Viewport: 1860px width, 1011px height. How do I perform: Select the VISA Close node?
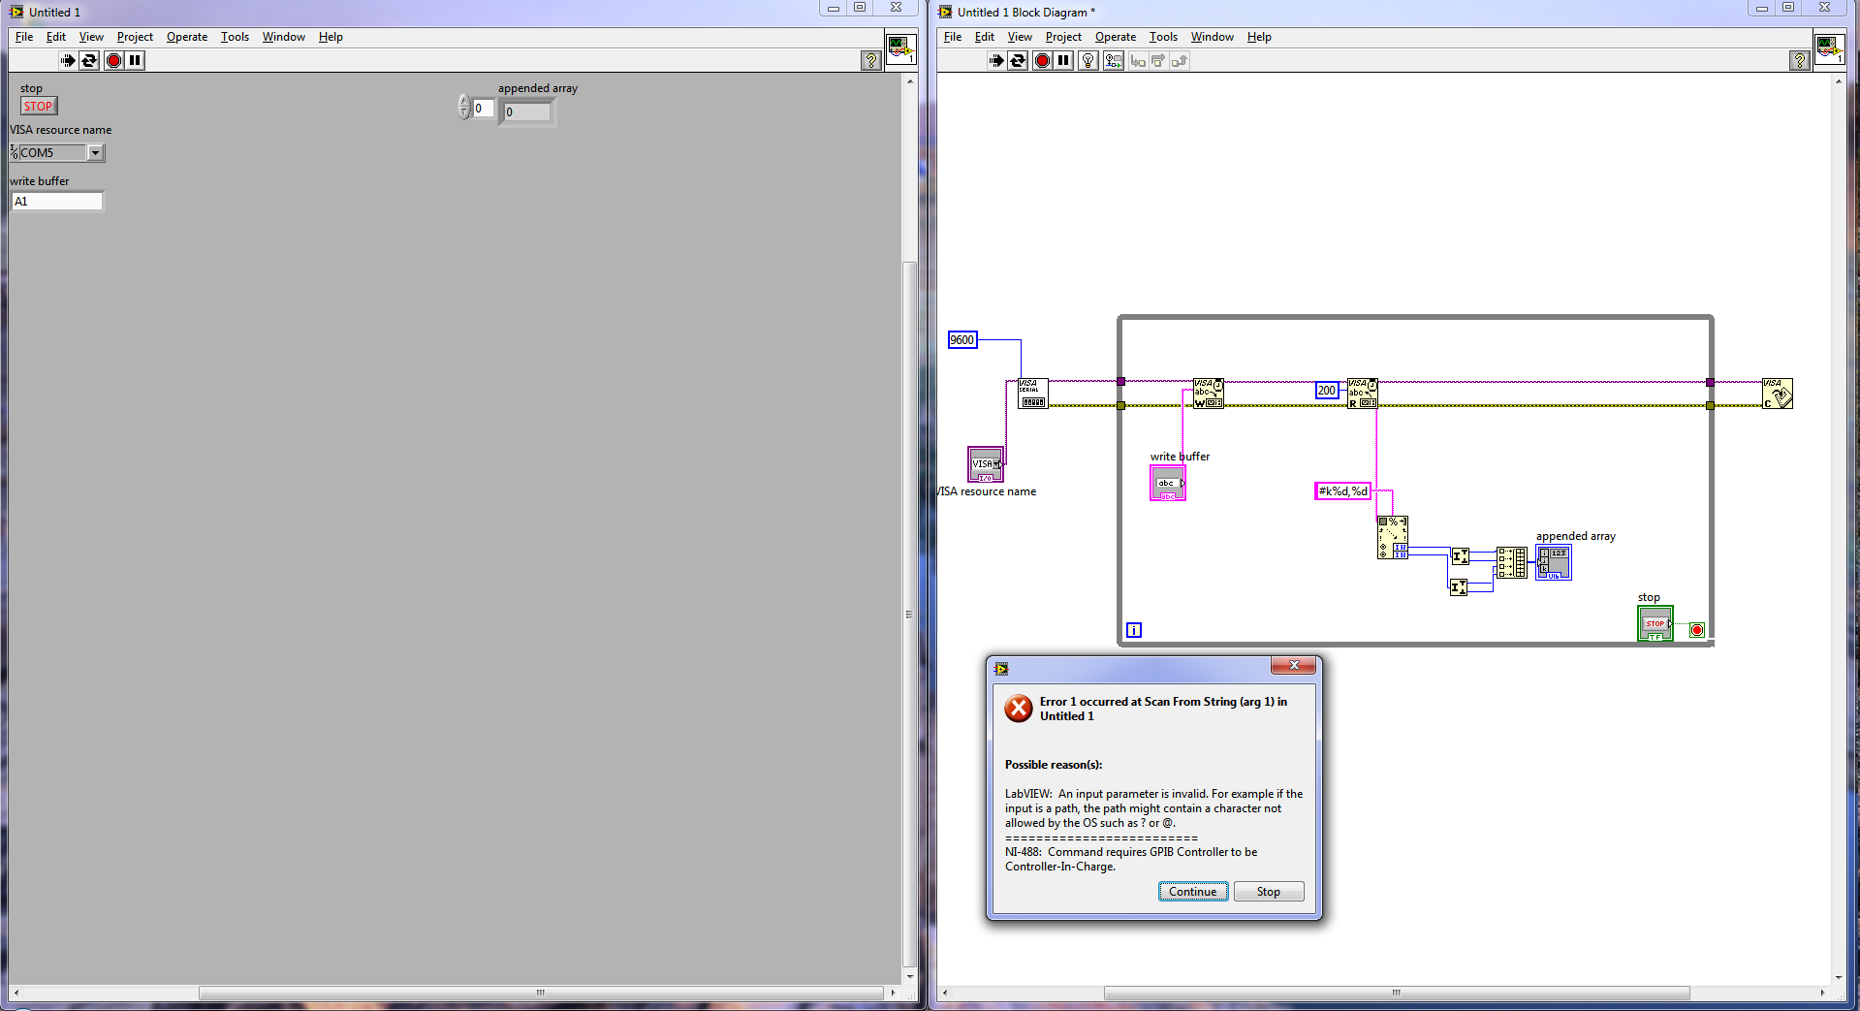tap(1778, 394)
